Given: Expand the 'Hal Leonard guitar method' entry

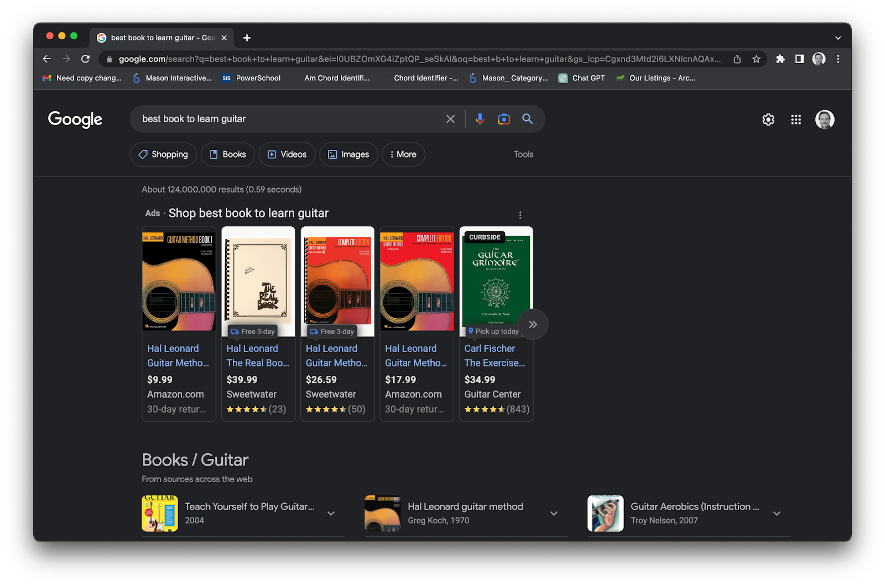Looking at the screenshot, I should [x=554, y=514].
